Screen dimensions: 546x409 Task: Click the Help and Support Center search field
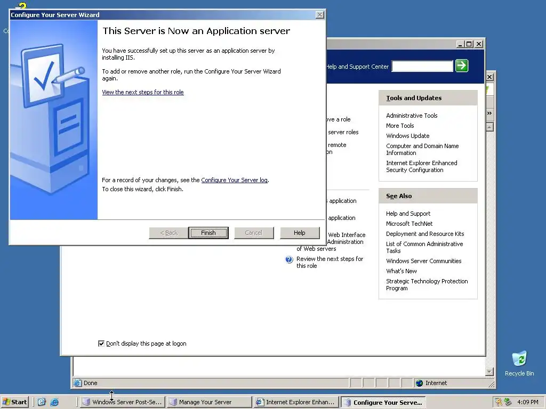pyautogui.click(x=422, y=66)
